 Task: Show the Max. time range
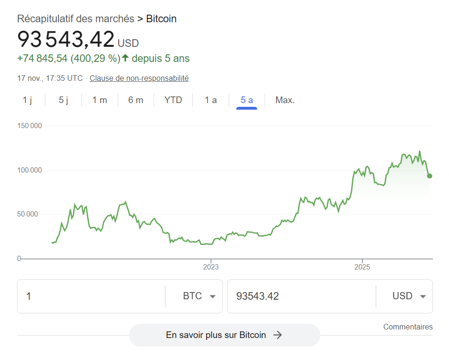point(285,100)
